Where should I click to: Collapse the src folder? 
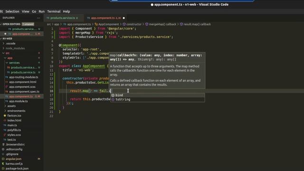[8, 53]
